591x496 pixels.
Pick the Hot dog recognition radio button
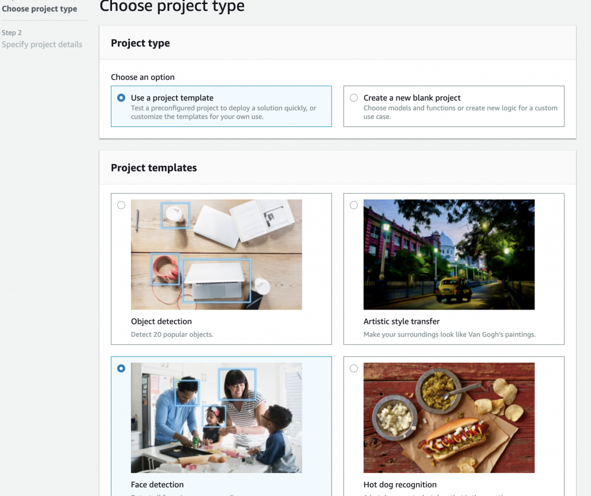point(354,368)
